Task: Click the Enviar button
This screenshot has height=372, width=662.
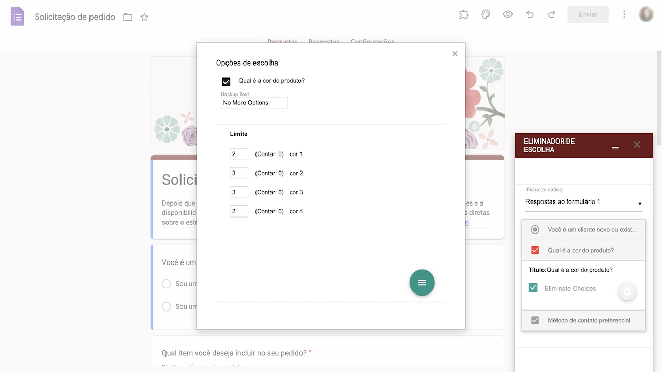Action: [588, 14]
